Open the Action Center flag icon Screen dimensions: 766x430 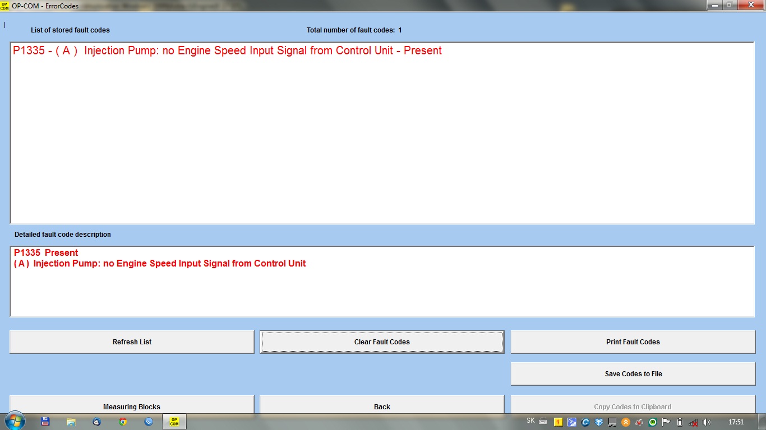666,422
